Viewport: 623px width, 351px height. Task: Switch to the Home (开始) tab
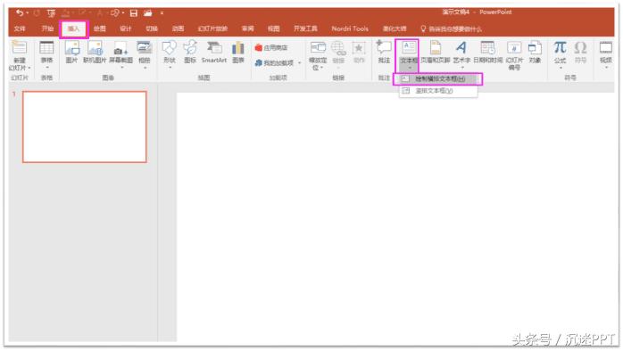click(x=47, y=29)
